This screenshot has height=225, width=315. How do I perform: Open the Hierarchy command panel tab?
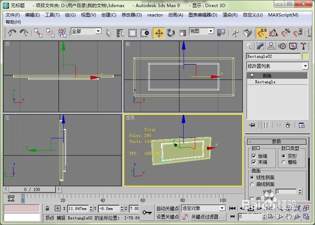click(x=271, y=46)
